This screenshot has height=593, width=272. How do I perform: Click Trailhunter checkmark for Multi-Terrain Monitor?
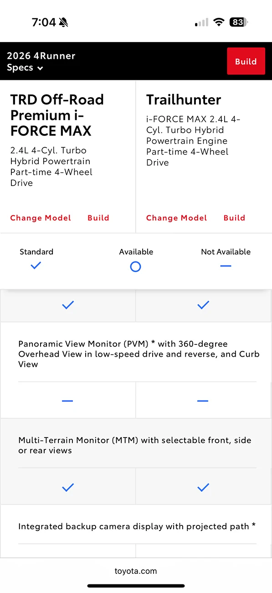(203, 487)
